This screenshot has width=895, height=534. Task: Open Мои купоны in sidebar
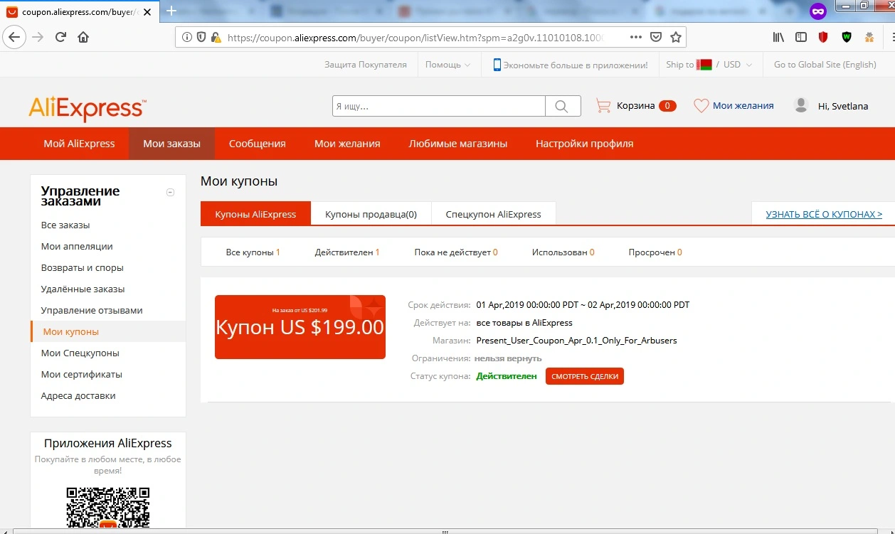coord(71,332)
